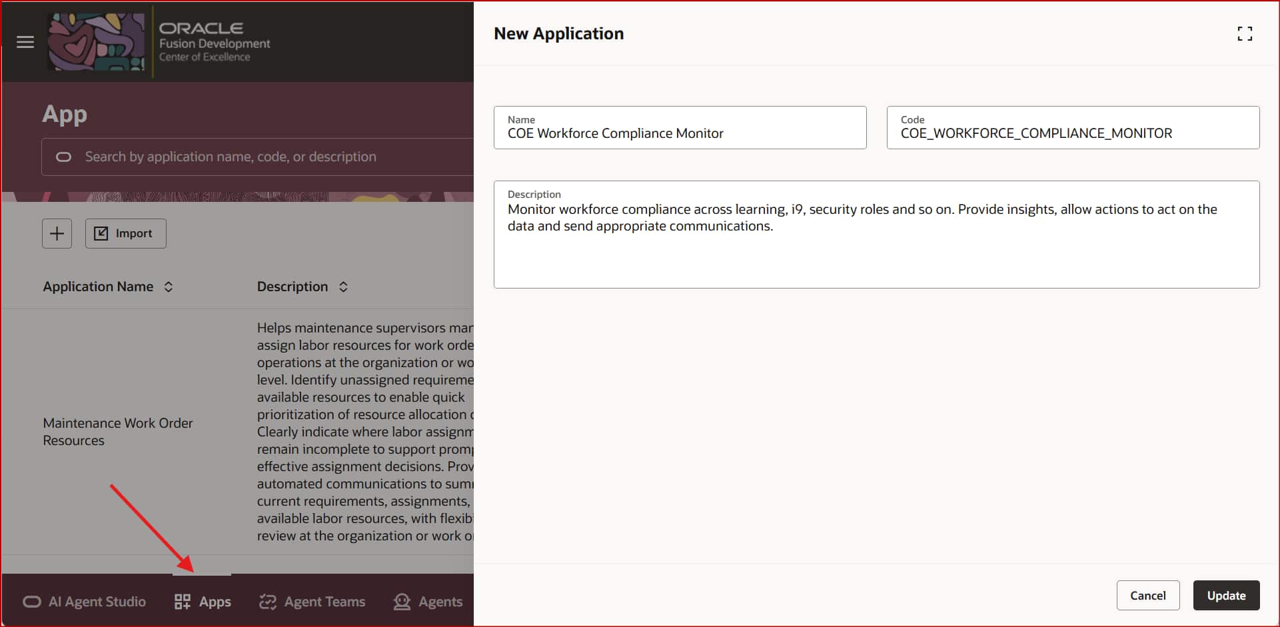Click into the Description text area
This screenshot has width=1280, height=627.
pos(876,235)
